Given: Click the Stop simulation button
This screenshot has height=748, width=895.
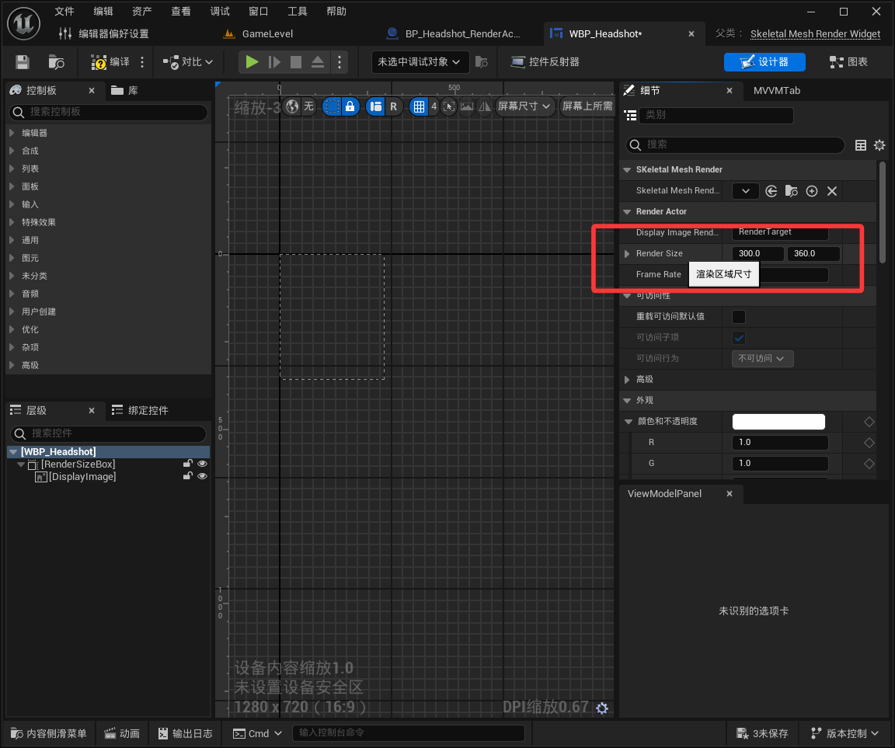Looking at the screenshot, I should pyautogui.click(x=296, y=61).
